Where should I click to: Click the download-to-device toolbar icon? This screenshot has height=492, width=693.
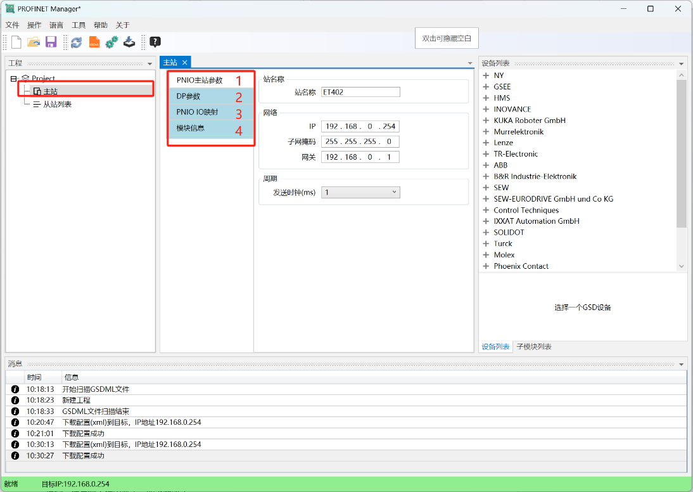129,42
